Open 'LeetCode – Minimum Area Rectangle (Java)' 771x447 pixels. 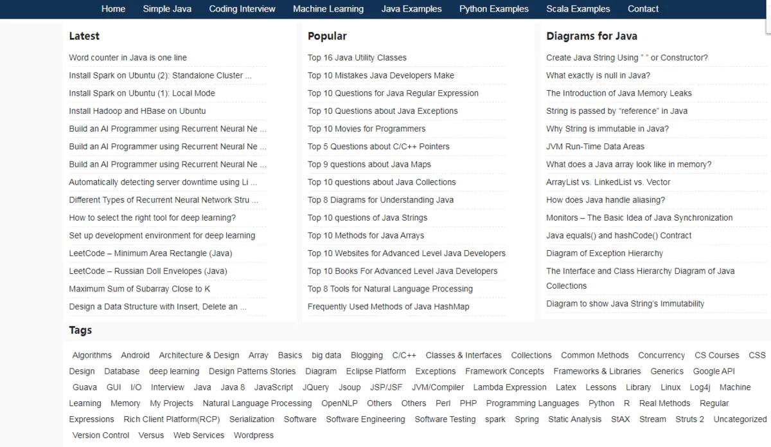(151, 253)
